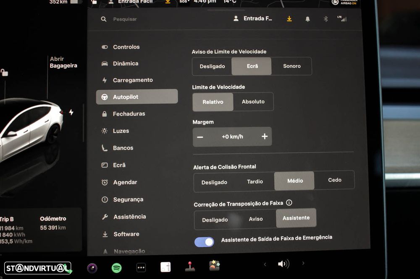Screen dimensions: 420x279
Task: Select the Autopilot menu entry
Action: click(x=137, y=96)
